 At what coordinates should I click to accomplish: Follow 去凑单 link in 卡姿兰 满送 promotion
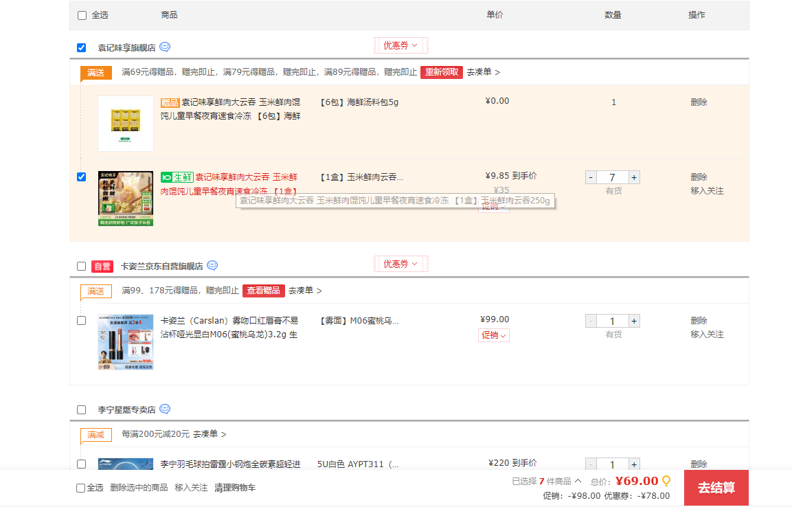pyautogui.click(x=305, y=291)
